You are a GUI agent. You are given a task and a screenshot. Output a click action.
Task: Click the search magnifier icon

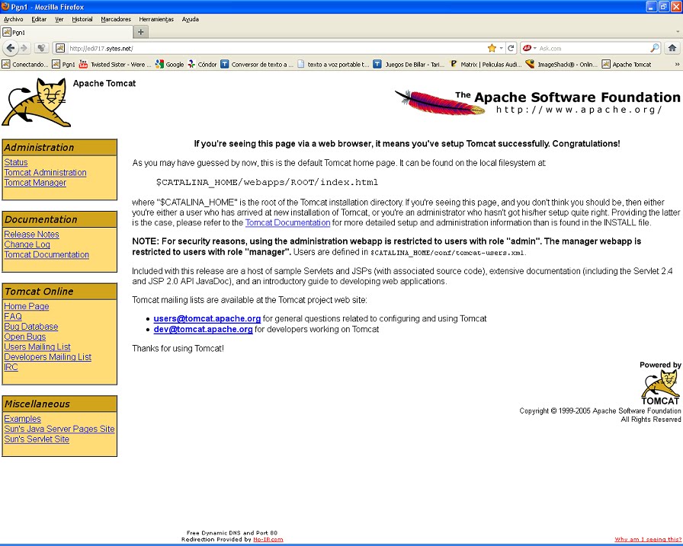click(655, 48)
